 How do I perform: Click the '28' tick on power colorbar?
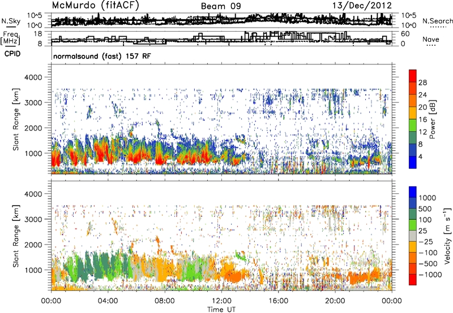point(422,82)
